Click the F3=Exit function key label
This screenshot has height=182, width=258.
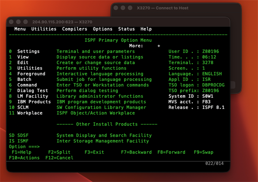tap(94, 152)
